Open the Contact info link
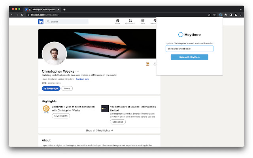 pyautogui.click(x=82, y=79)
